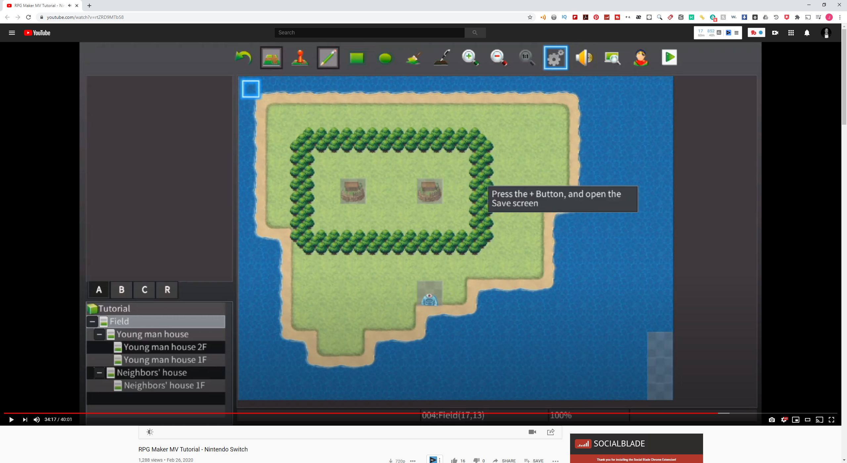Select Young man house 1F map
Image resolution: width=847 pixels, height=463 pixels.
pyautogui.click(x=156, y=360)
